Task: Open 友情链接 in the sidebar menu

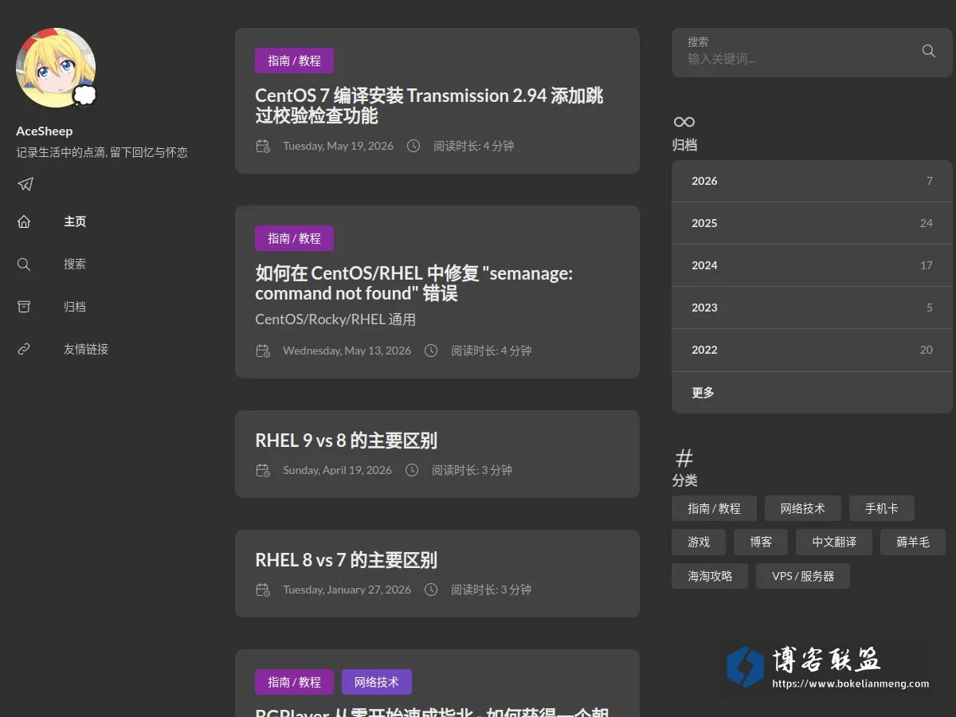Action: (x=86, y=349)
